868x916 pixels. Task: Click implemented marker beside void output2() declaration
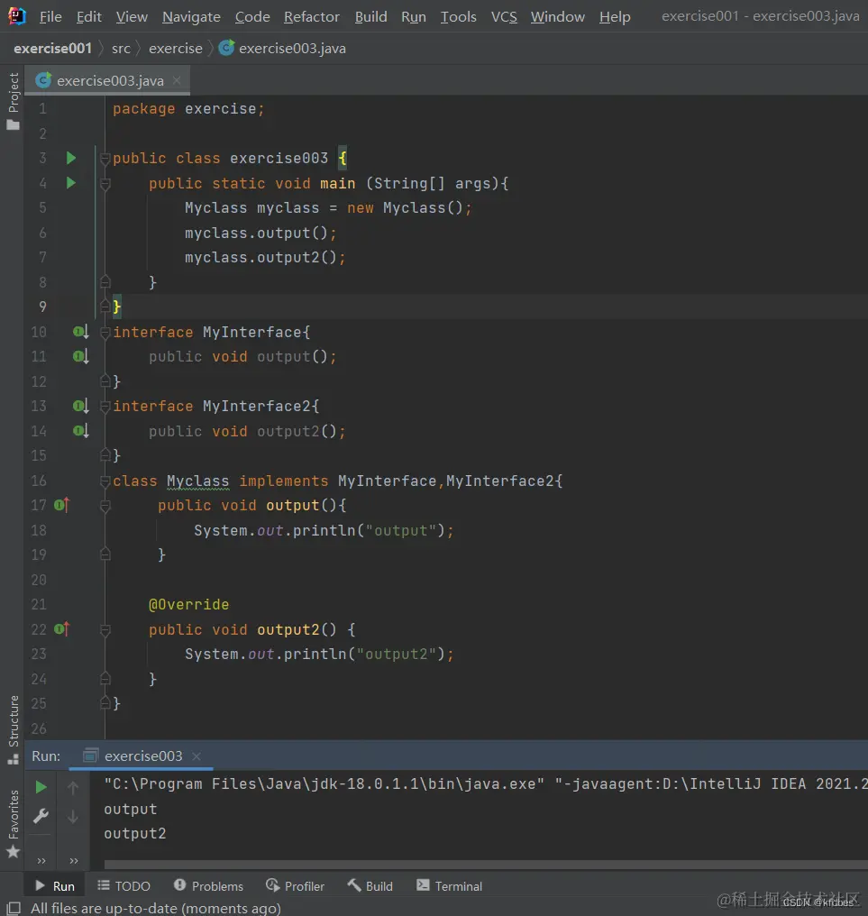point(80,431)
